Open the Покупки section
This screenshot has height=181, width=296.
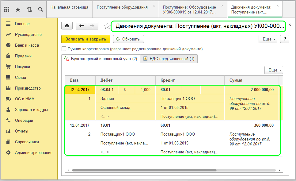coord(22,67)
